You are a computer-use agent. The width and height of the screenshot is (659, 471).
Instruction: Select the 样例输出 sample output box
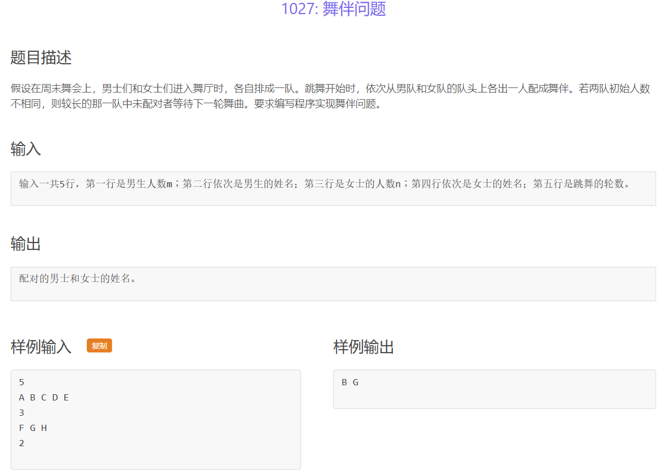493,389
